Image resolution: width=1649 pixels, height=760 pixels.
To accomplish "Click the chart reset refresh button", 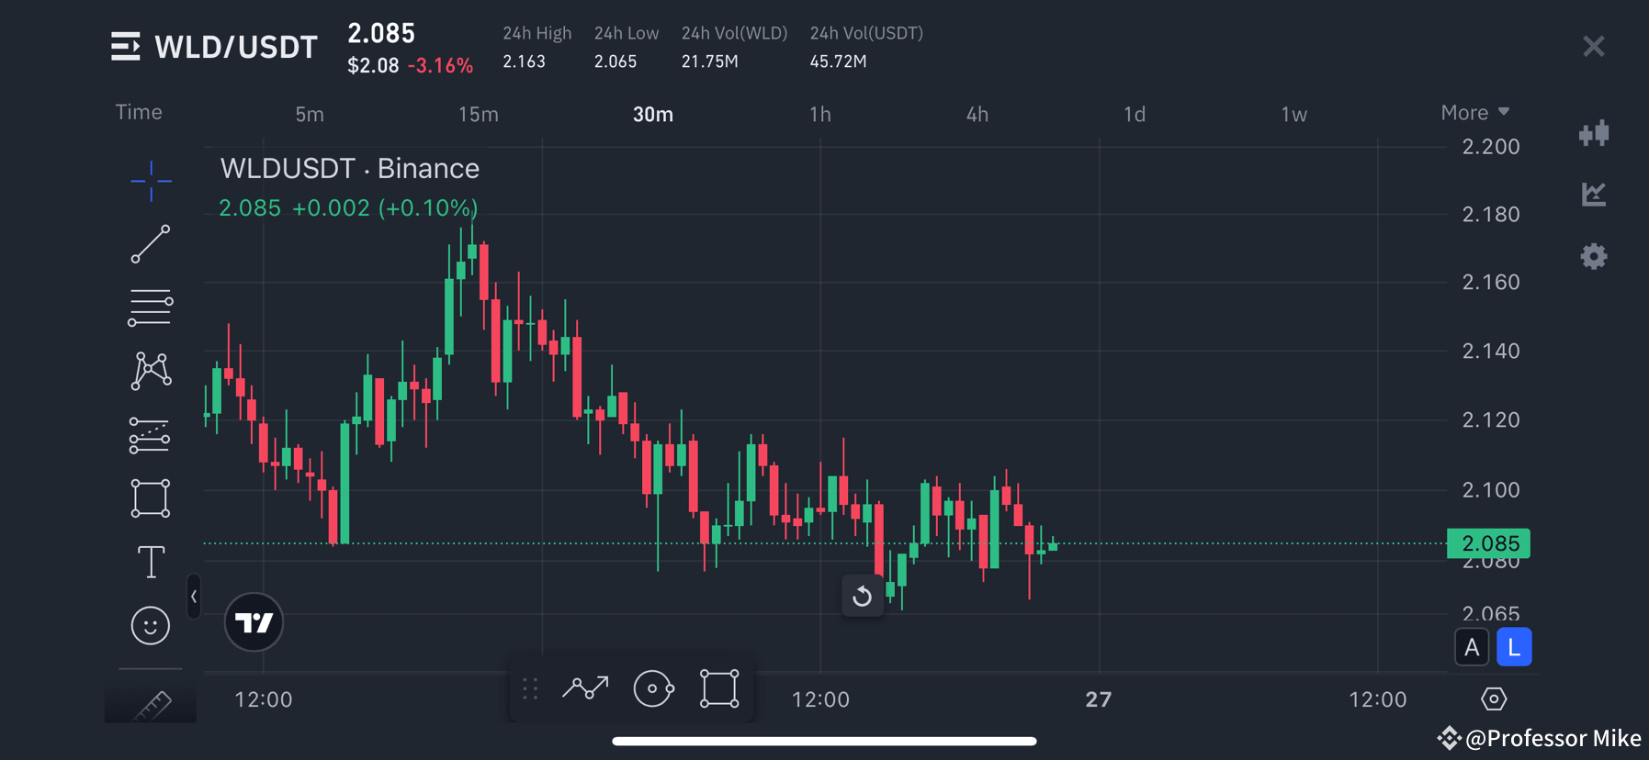I will (862, 596).
